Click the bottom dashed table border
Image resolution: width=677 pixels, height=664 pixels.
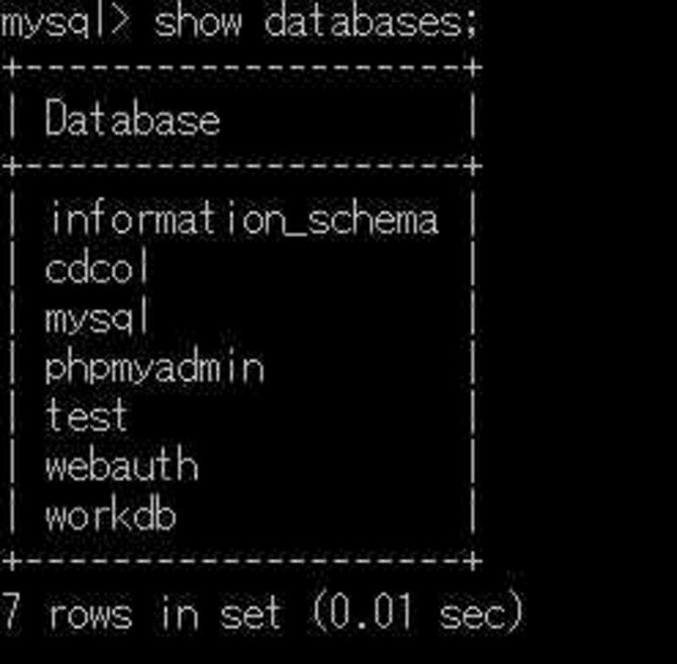(x=241, y=561)
